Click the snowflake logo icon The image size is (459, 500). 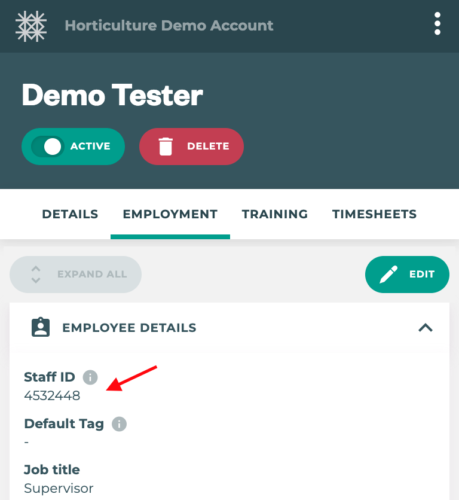31,26
